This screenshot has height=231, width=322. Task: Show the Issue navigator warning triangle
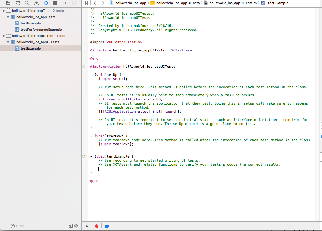(36, 3)
